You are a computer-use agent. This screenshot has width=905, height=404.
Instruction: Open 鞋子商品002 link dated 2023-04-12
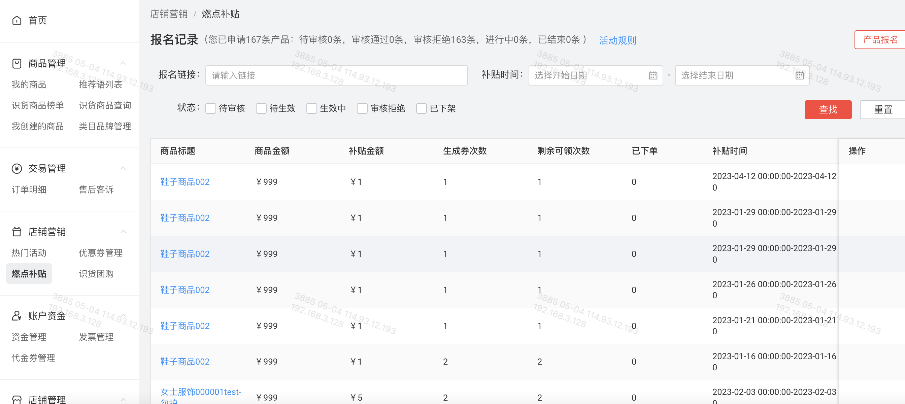(185, 182)
